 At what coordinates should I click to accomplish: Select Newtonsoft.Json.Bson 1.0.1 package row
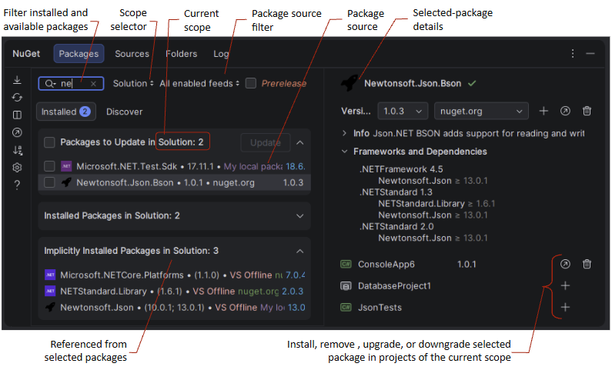[x=175, y=182]
